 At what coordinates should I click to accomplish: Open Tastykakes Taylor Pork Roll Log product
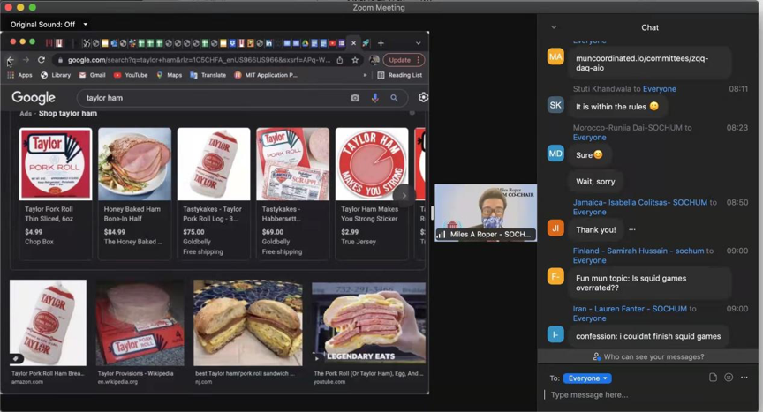coord(214,193)
